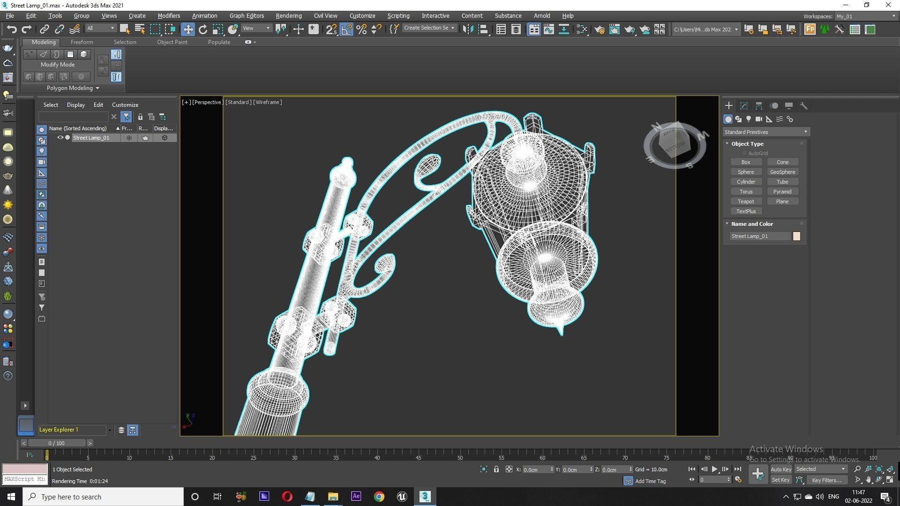Open the Rendering menu

pos(288,15)
